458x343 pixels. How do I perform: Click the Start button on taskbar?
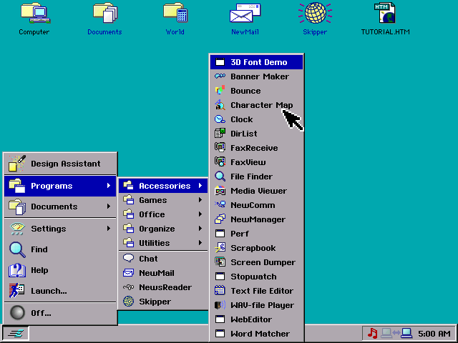(x=16, y=333)
